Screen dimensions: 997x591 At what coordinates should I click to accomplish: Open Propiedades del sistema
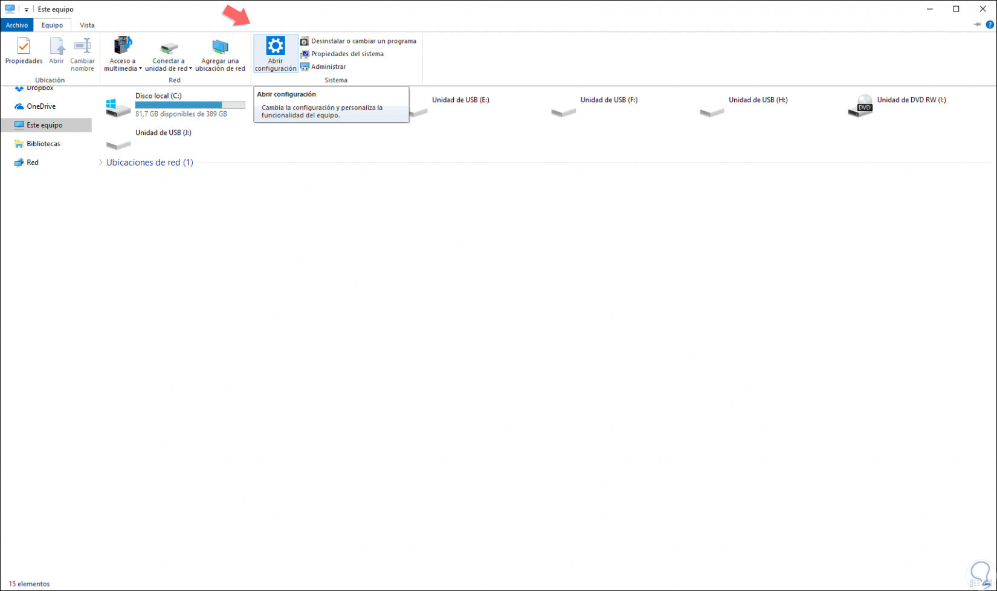(342, 54)
